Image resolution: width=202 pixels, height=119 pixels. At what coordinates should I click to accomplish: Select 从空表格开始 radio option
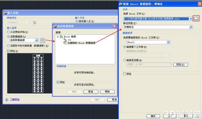tap(9, 32)
